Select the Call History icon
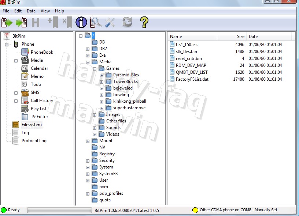Viewport: 299px width, 216px height. point(25,101)
